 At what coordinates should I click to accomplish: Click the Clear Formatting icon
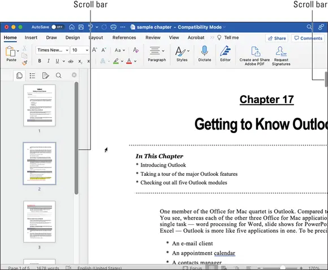pos(136,50)
